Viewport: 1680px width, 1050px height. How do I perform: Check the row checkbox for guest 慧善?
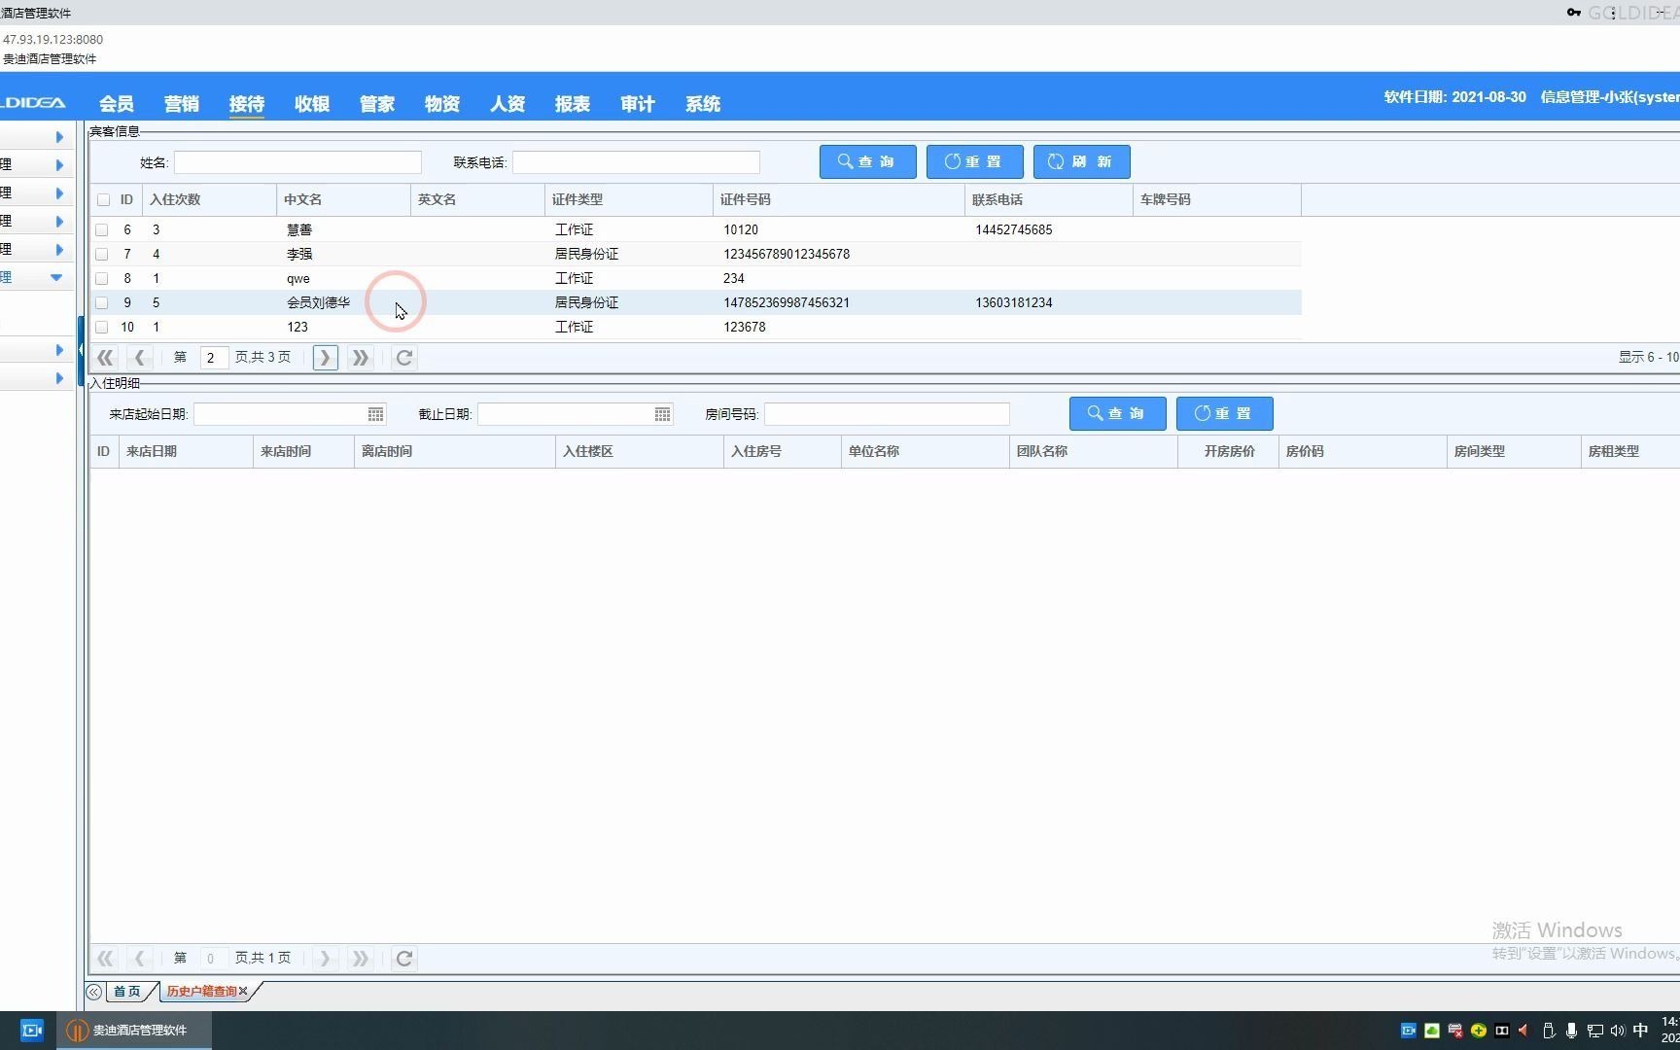[101, 229]
